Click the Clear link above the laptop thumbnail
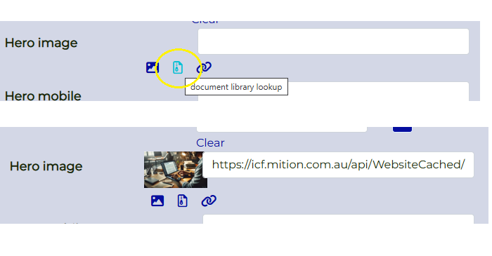 (x=210, y=142)
